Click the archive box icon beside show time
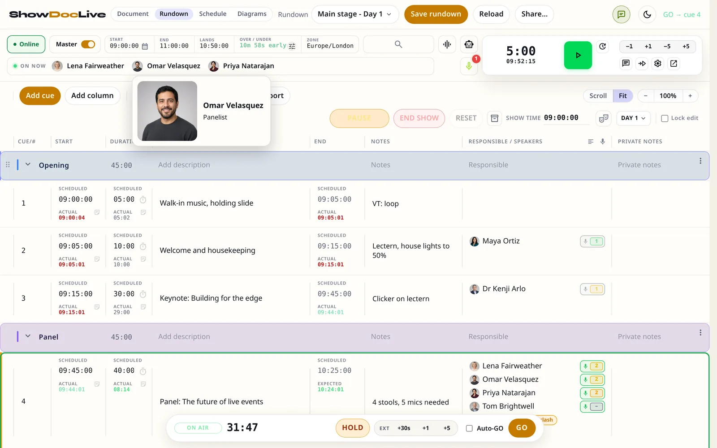Image resolution: width=717 pixels, height=448 pixels. pos(494,118)
